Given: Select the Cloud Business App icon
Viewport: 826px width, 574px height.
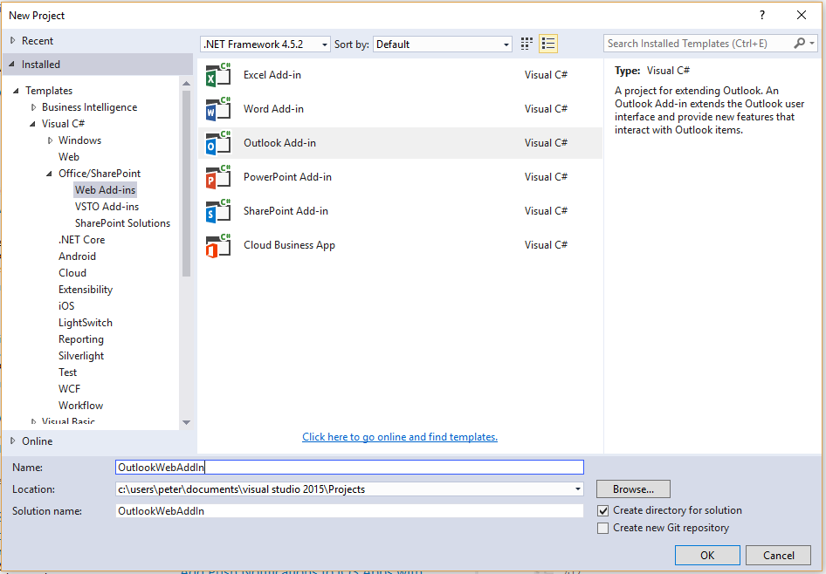Looking at the screenshot, I should click(218, 245).
